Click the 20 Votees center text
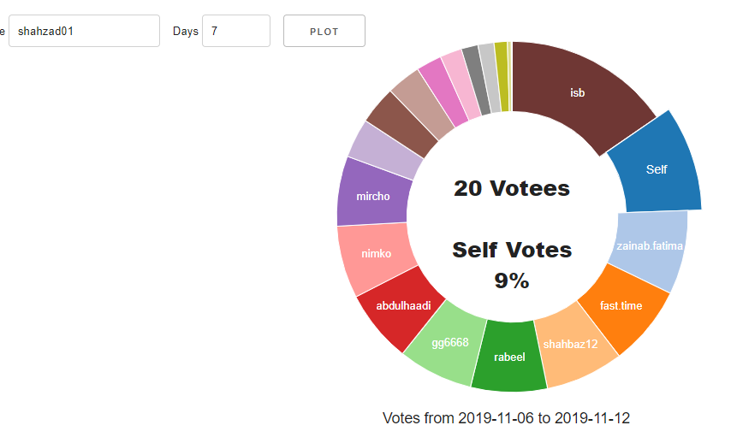The image size is (731, 437). coord(512,189)
